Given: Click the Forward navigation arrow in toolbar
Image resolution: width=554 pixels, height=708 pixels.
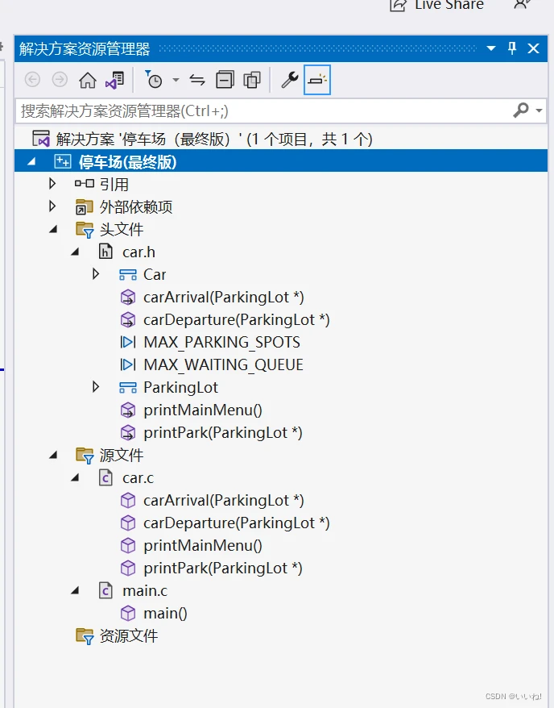Looking at the screenshot, I should point(60,80).
